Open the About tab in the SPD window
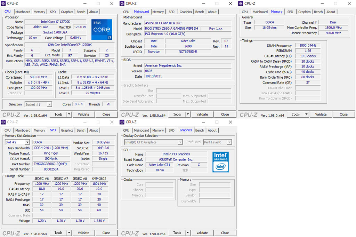Viewport: 356px width, 237px height. (94, 131)
